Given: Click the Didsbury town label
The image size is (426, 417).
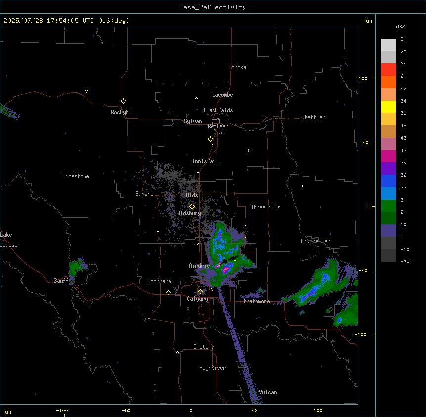Looking at the screenshot, I should point(189,213).
